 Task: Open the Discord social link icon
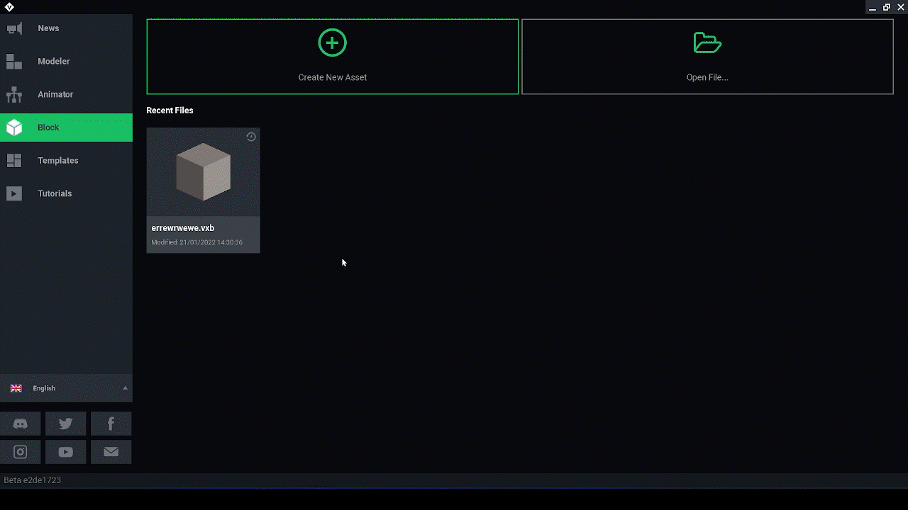click(x=21, y=424)
